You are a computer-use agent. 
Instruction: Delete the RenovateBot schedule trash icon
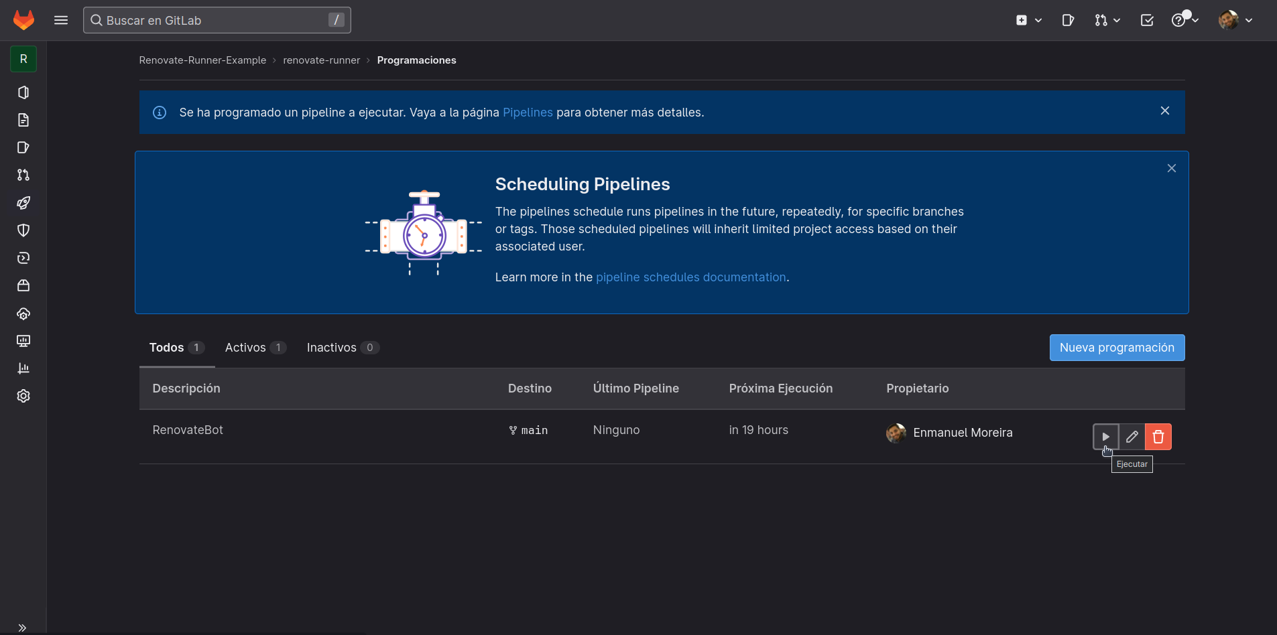(x=1158, y=437)
